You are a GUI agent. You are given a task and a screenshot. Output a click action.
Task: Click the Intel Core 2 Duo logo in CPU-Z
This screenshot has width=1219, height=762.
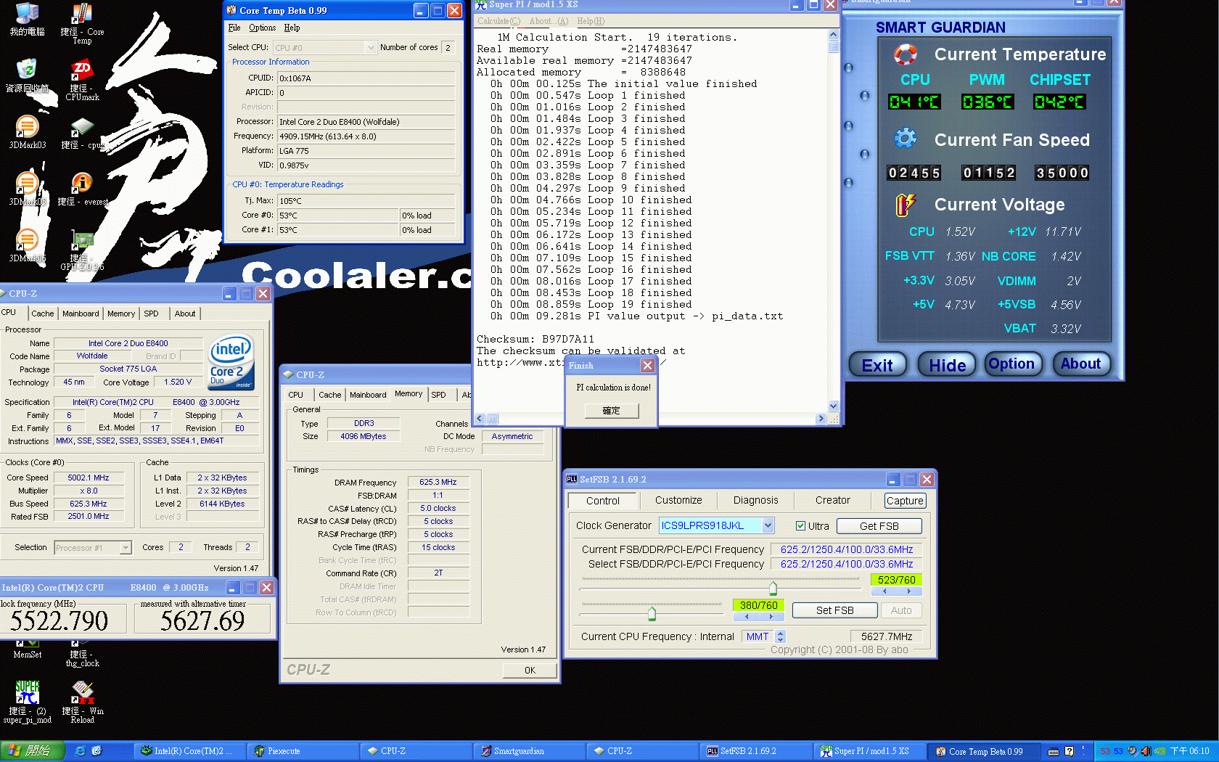click(x=231, y=361)
